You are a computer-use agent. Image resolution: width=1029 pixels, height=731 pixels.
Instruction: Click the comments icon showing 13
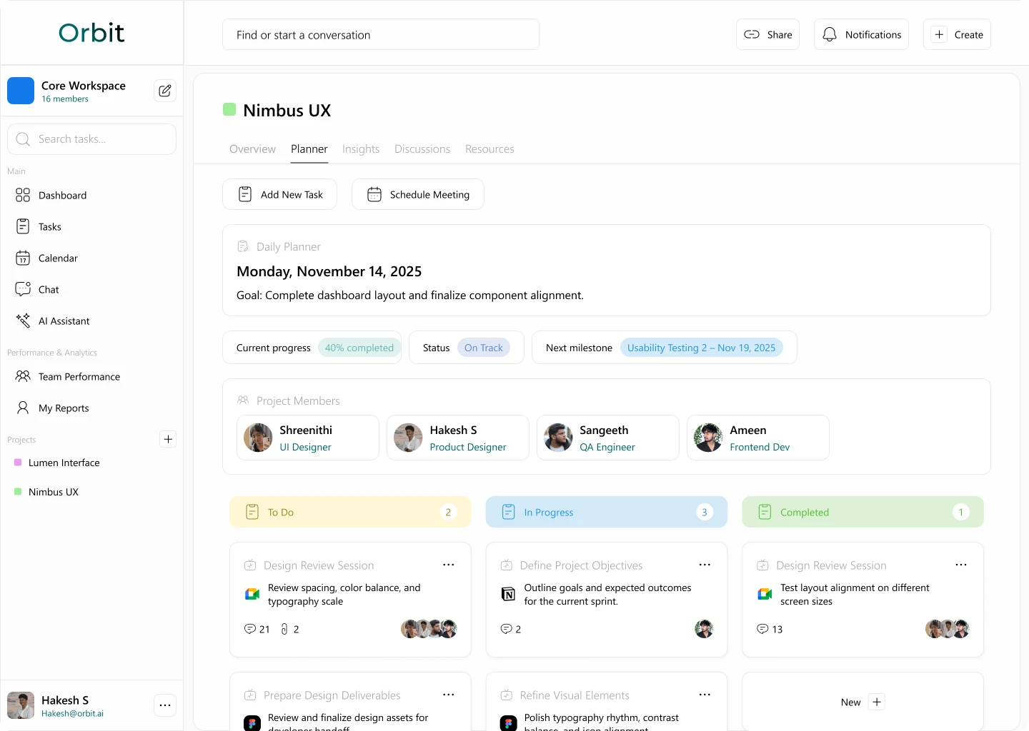click(x=762, y=629)
